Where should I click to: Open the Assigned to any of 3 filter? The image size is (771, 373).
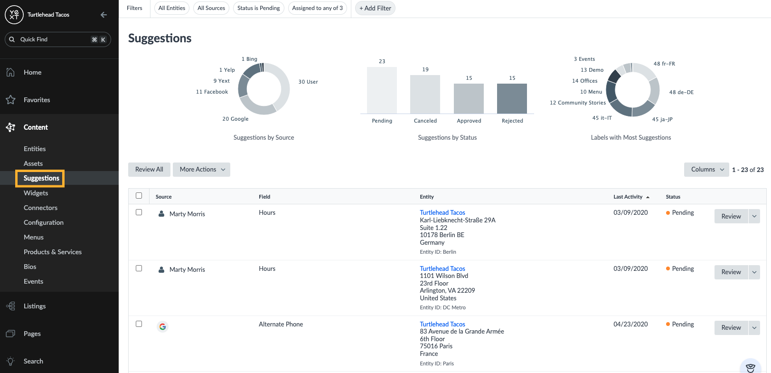[318, 8]
